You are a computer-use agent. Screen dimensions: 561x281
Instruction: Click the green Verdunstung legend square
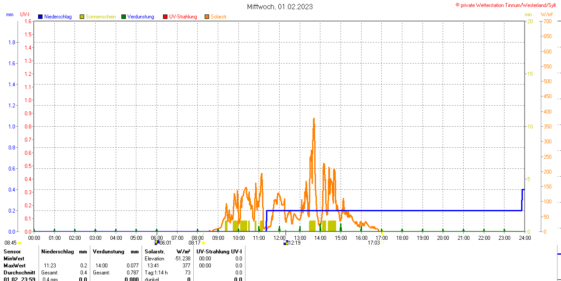[124, 17]
